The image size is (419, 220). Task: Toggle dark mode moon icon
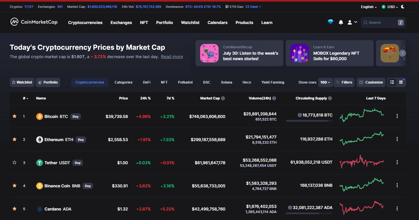[x=403, y=7]
